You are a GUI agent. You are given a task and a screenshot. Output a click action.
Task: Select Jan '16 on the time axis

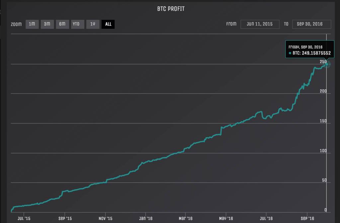[x=146, y=218]
